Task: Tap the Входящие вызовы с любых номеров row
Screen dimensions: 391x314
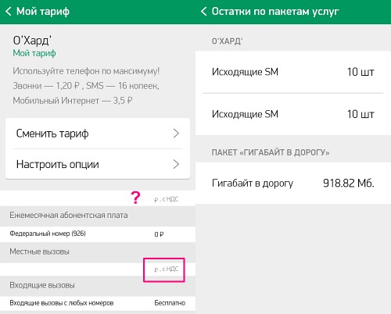Action: tap(98, 303)
